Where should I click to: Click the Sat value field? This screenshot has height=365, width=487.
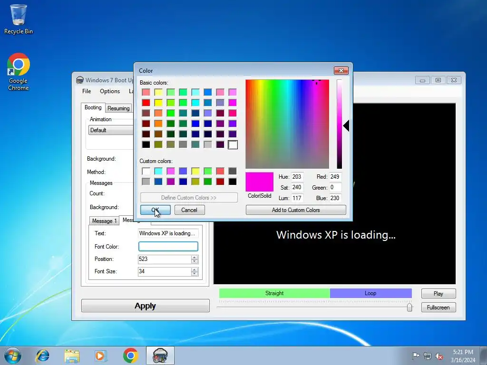(x=297, y=187)
